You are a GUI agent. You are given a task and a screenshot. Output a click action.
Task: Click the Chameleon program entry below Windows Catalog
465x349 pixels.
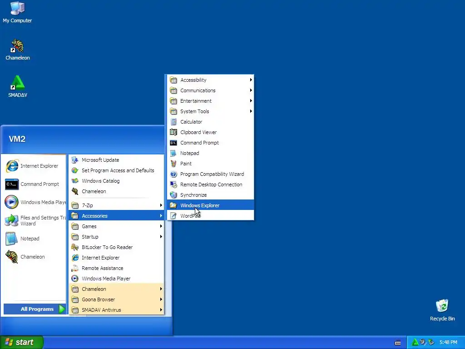click(x=116, y=191)
